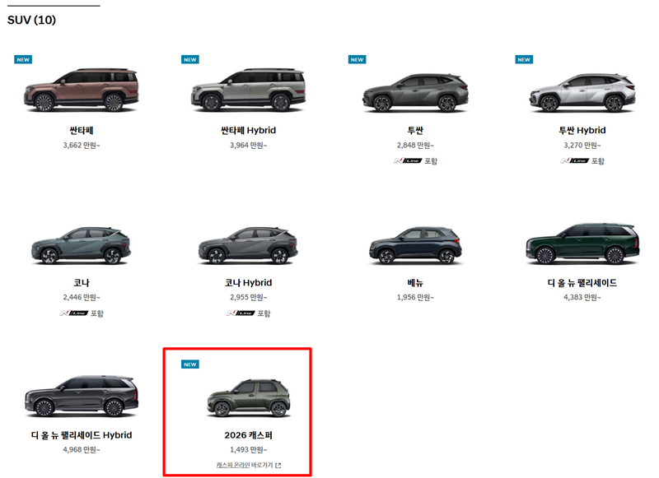Click the 2026 캐스퍼 model name
The width and height of the screenshot is (659, 478).
(249, 434)
